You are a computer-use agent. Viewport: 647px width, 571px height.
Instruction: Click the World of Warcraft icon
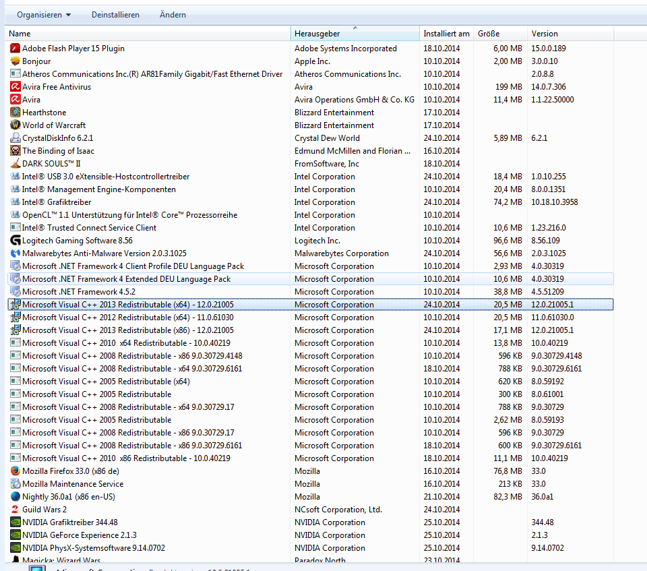[x=16, y=125]
